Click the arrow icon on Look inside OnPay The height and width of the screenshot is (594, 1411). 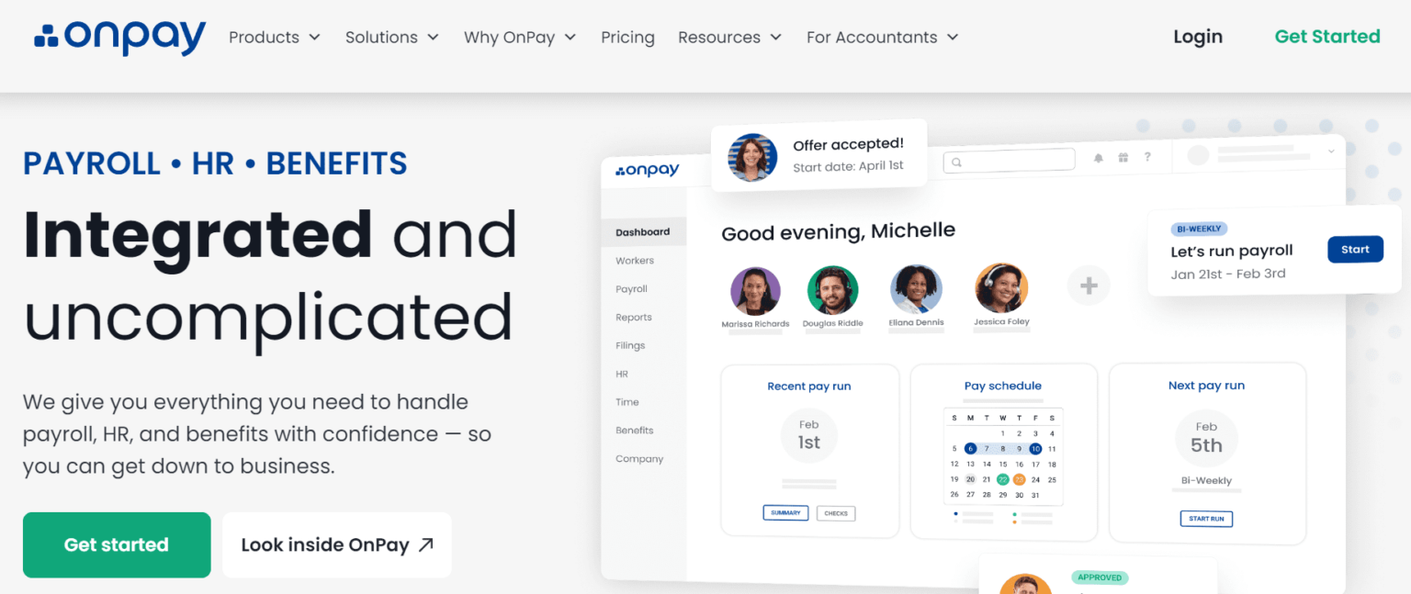[423, 544]
